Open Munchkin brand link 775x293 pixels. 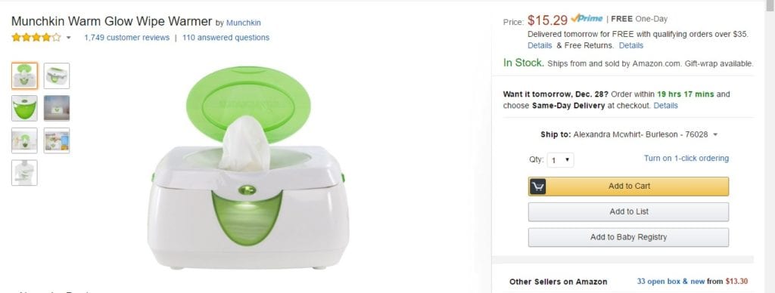click(x=244, y=23)
